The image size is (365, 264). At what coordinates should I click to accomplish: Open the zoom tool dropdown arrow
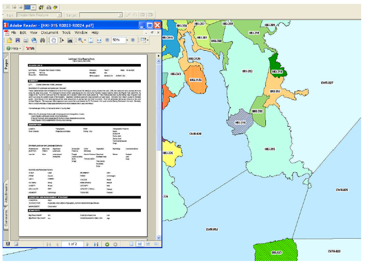coord(85,40)
